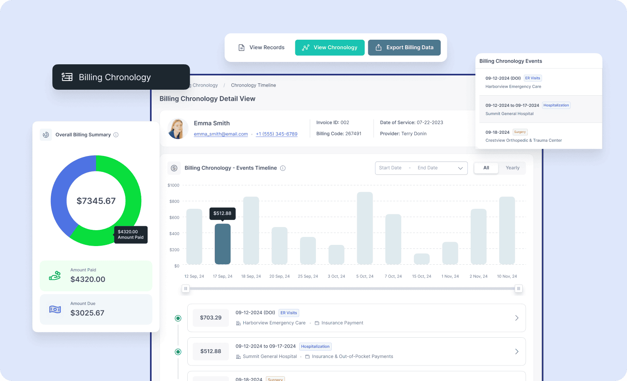
Task: Click Emma Smith's profile photo
Action: pos(178,129)
